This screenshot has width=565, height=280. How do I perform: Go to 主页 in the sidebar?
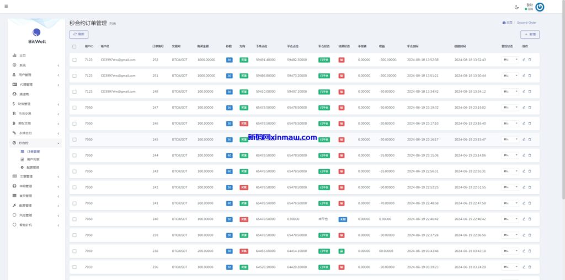point(23,56)
